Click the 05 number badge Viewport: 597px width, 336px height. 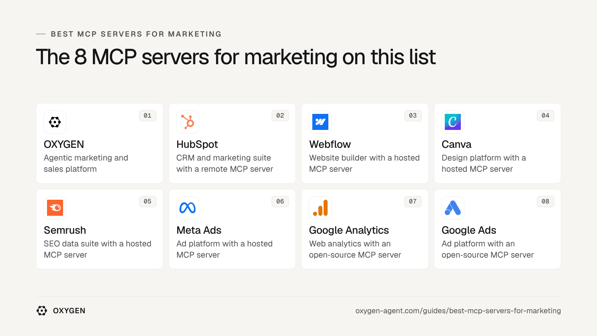[x=147, y=202]
